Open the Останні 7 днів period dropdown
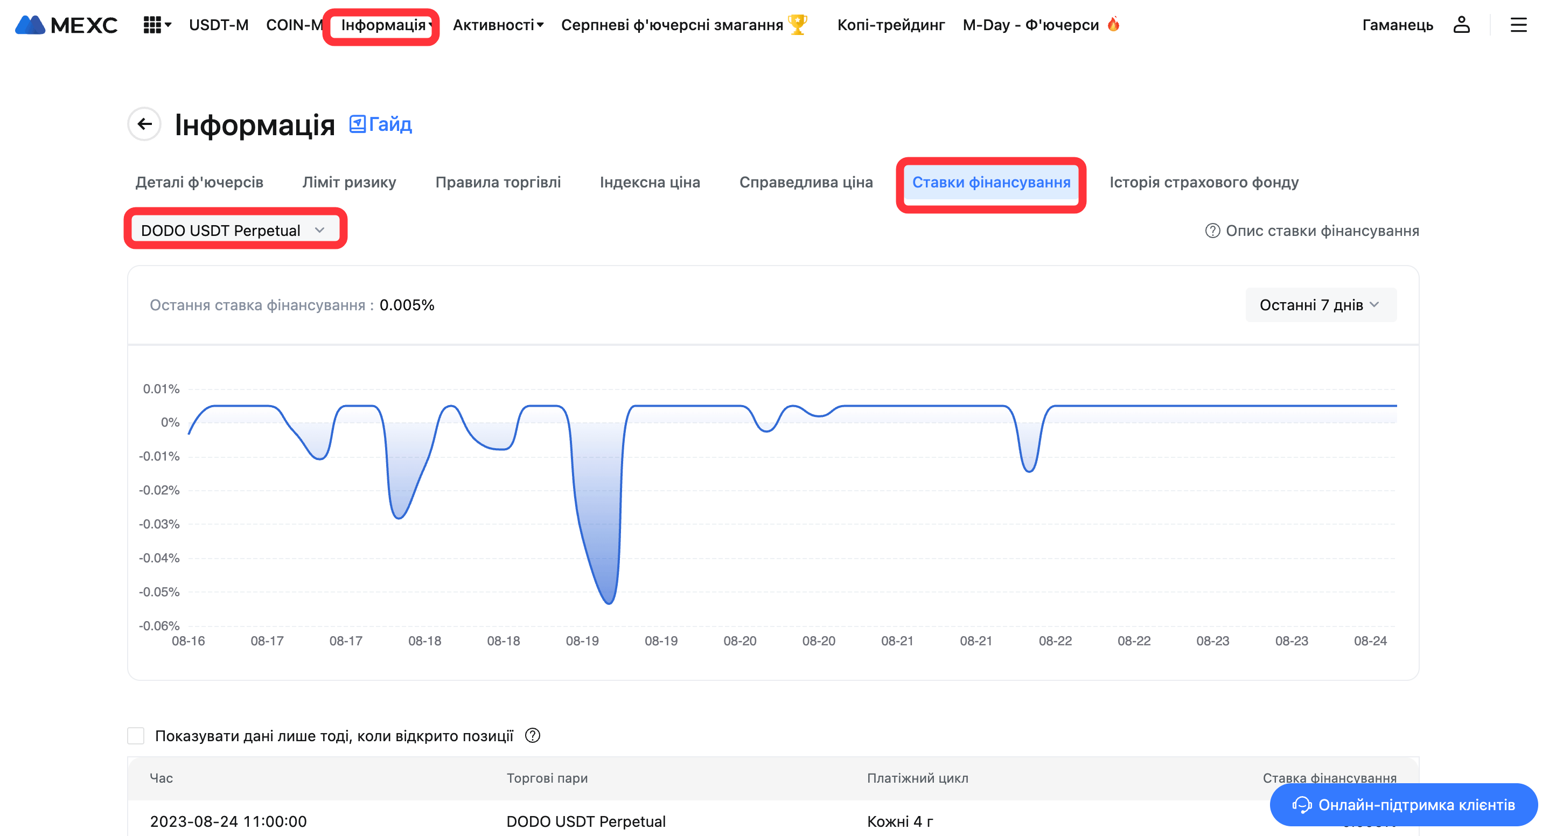The height and width of the screenshot is (836, 1549). click(1321, 305)
